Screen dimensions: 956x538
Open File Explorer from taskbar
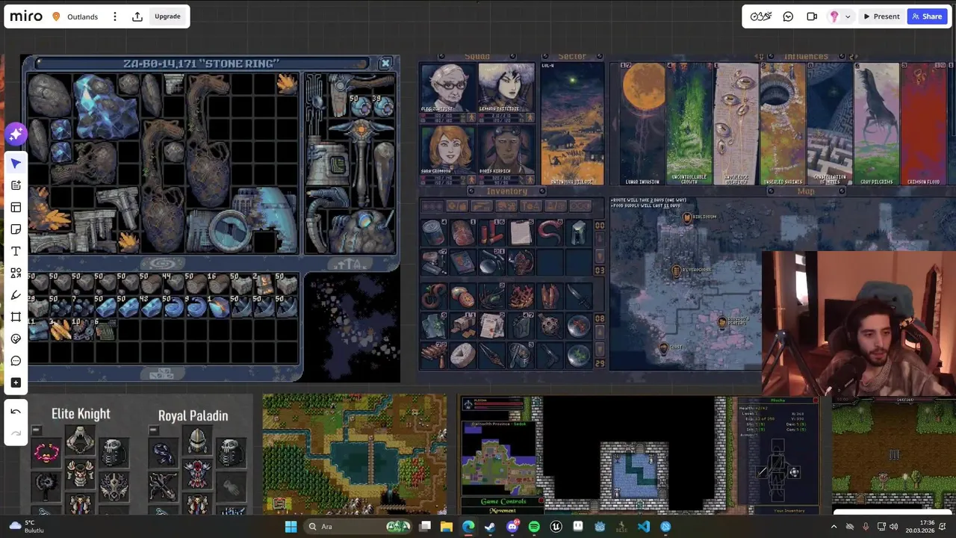(x=446, y=527)
